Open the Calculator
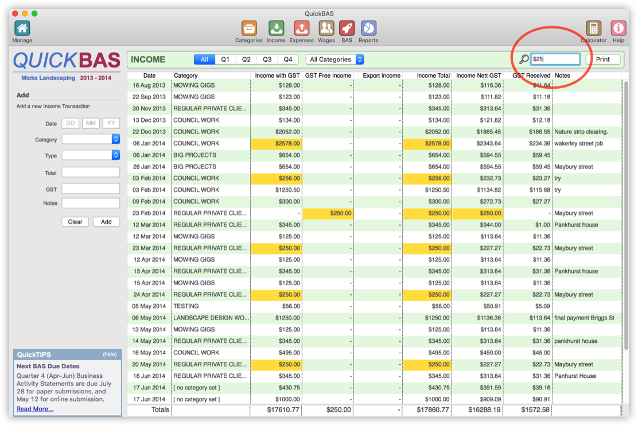 pyautogui.click(x=593, y=27)
